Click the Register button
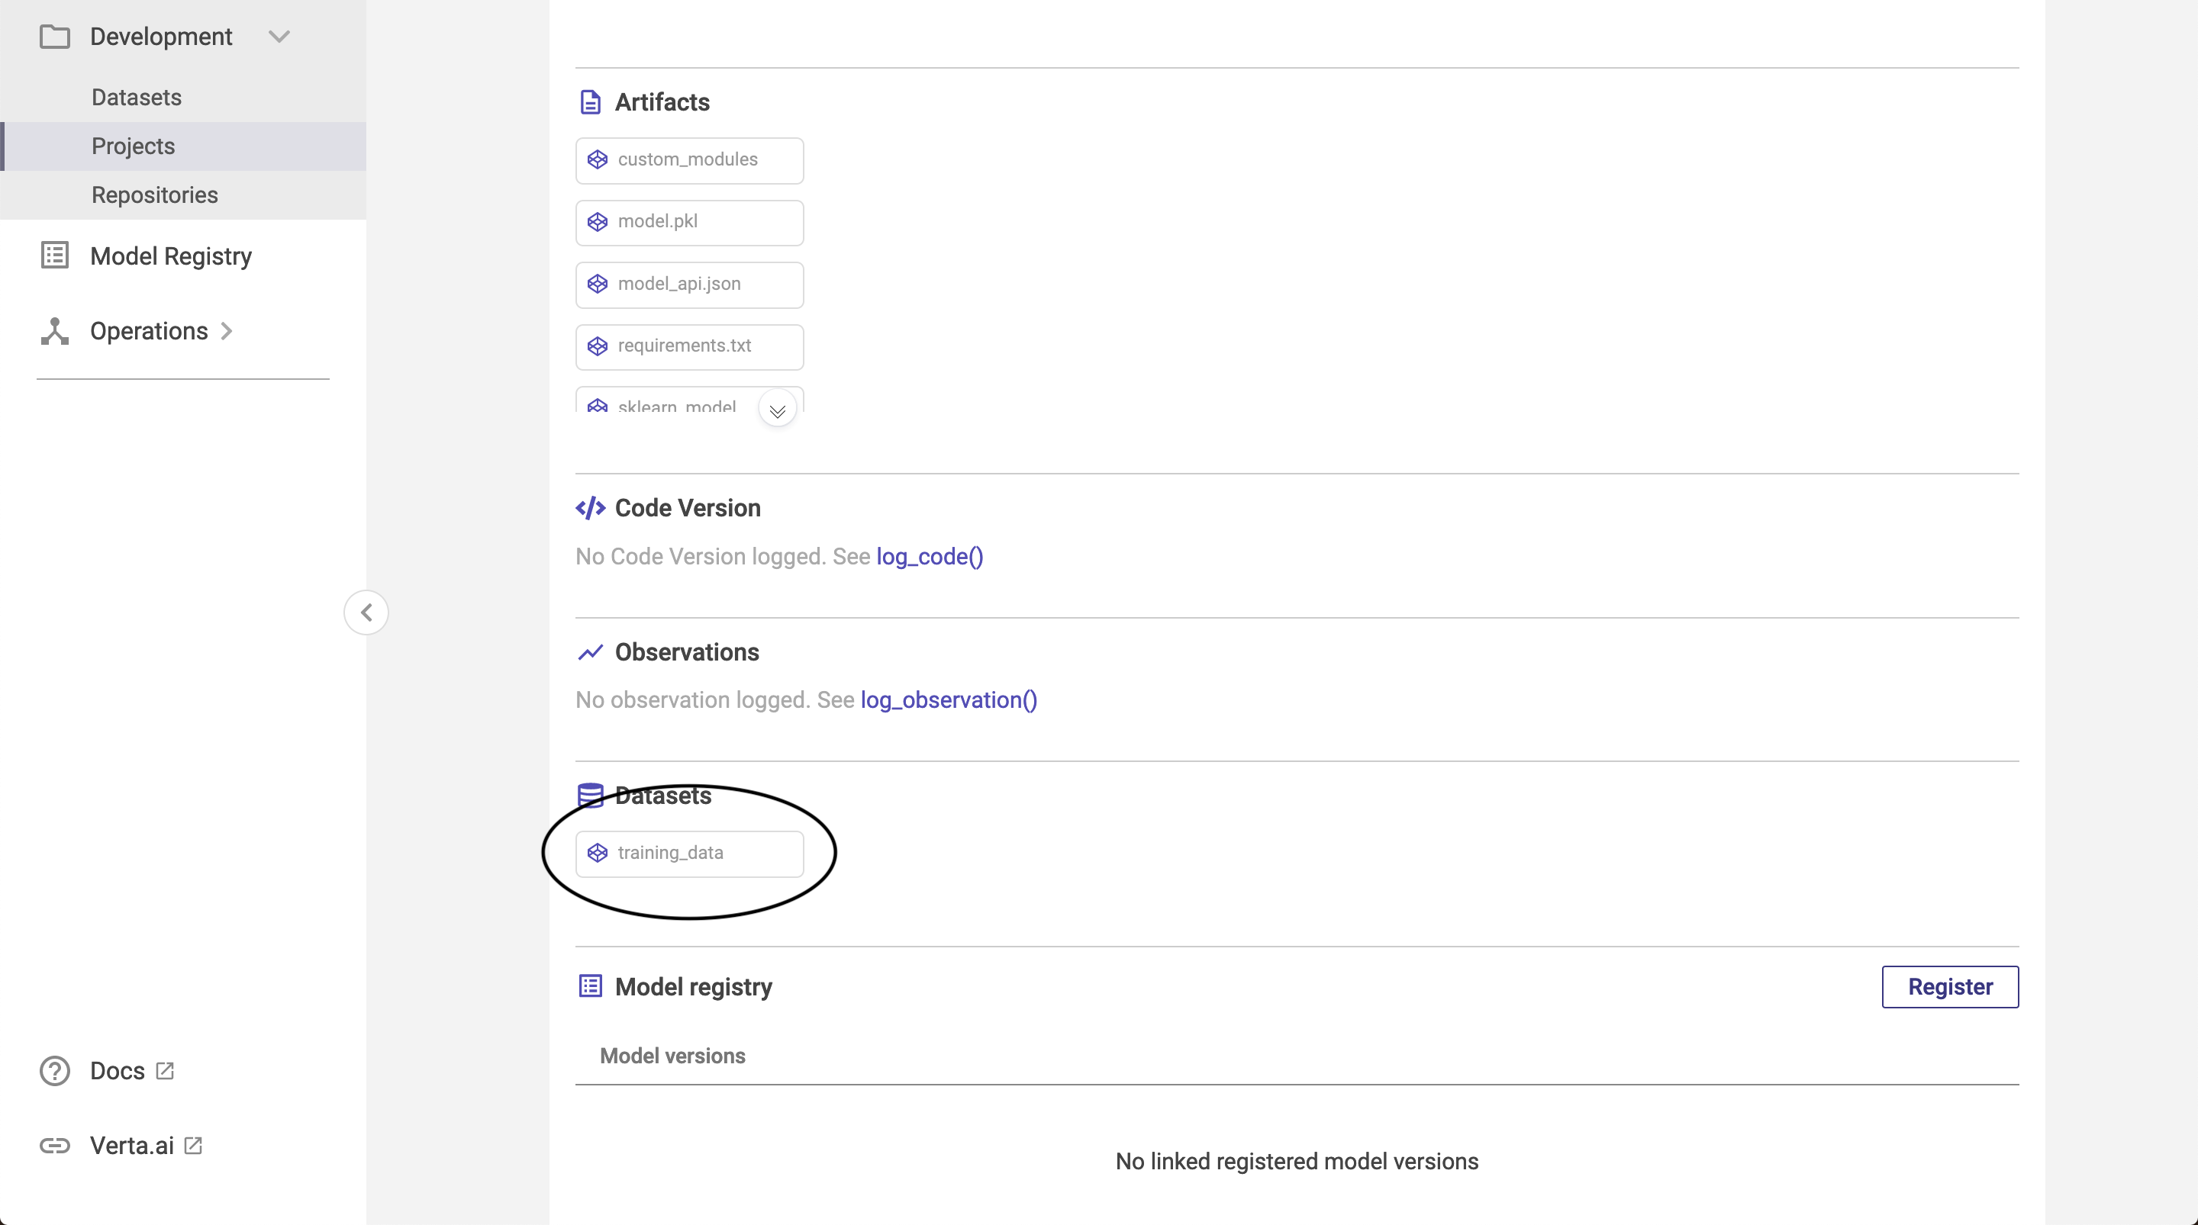The width and height of the screenshot is (2198, 1225). pos(1949,987)
